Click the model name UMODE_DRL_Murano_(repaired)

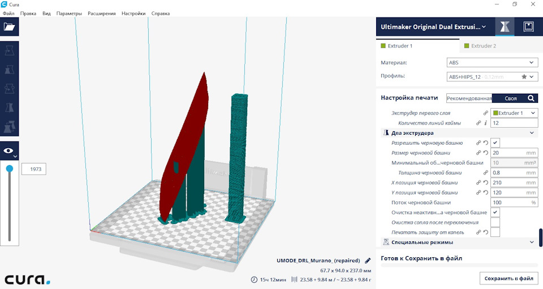(318, 261)
